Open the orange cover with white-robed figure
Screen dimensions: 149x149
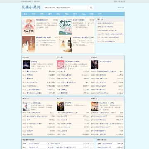[x=29, y=44]
